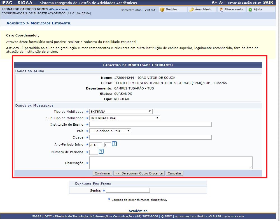Decrease font size with A-
The height and width of the screenshot is (221, 280).
click(x=221, y=3)
